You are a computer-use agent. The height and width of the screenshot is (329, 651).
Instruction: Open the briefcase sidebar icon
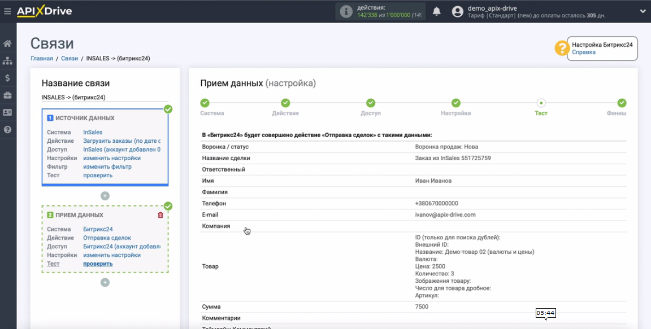point(7,95)
